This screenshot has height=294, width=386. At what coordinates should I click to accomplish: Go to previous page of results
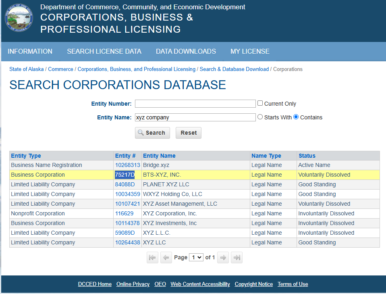click(x=166, y=257)
